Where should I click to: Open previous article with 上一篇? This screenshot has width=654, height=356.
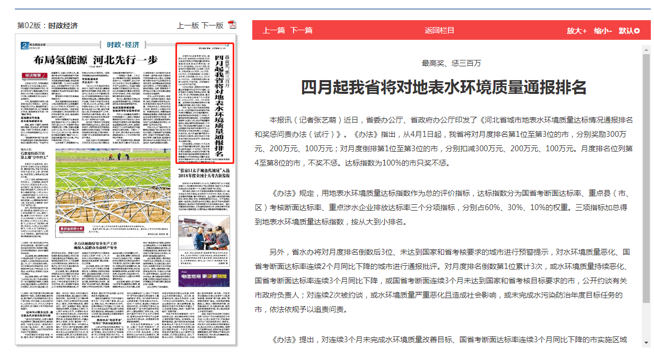(274, 30)
